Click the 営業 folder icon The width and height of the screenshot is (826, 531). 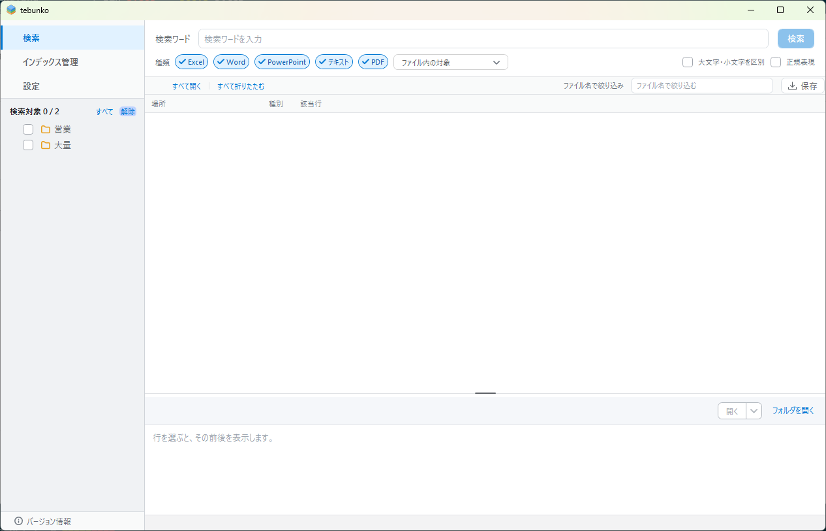(x=46, y=129)
